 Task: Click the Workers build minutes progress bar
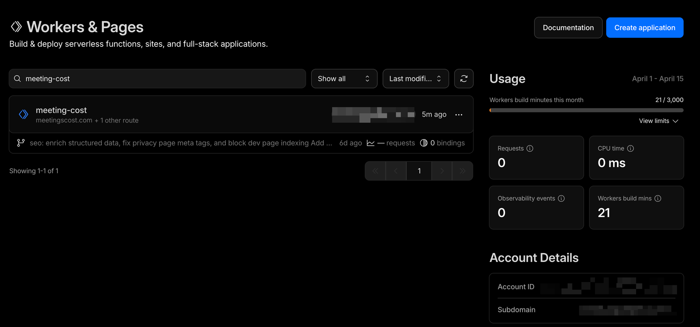click(x=586, y=110)
